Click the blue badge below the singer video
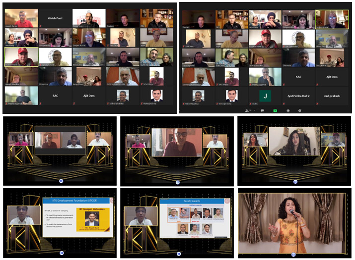 [293, 255]
